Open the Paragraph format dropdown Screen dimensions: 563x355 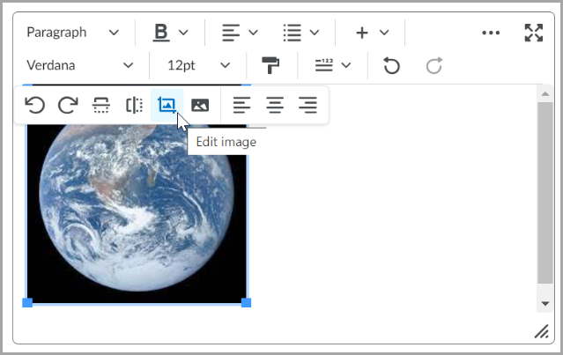[x=73, y=33]
